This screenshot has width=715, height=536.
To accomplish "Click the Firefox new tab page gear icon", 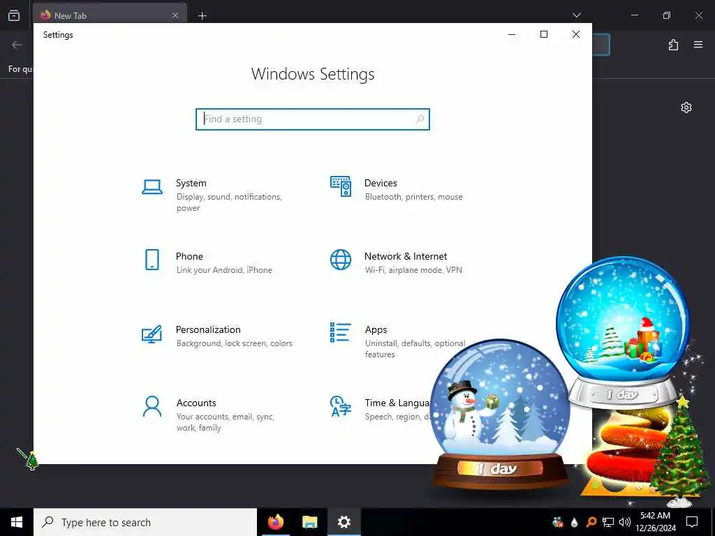I will 686,107.
